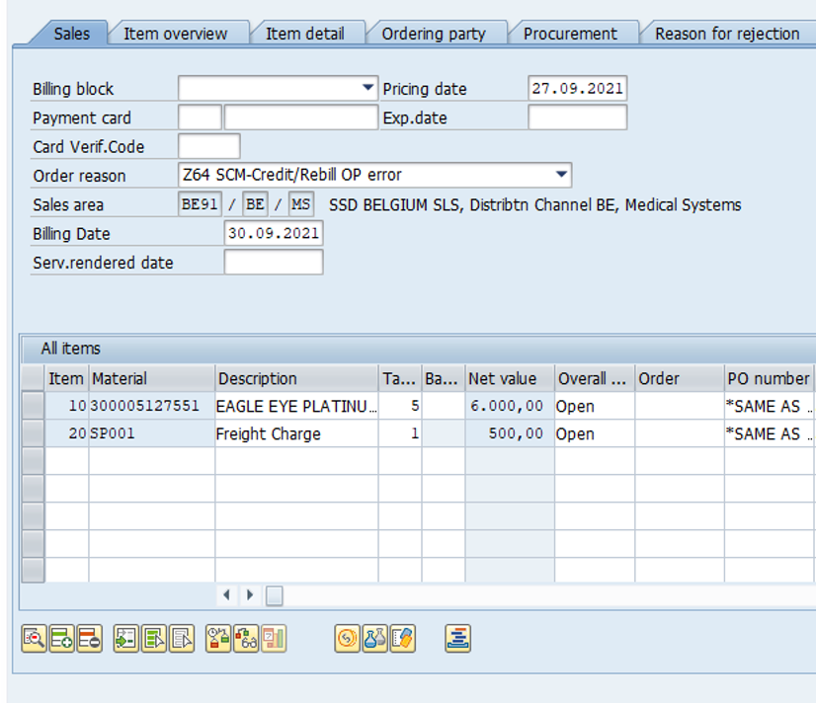Viewport: 816px width, 703px height.
Task: Open the Billing block dropdown
Action: [x=367, y=88]
